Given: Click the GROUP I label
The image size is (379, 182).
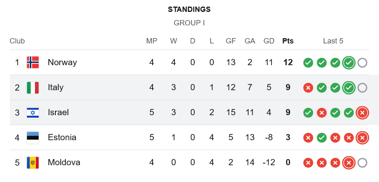Looking at the screenshot, I should coord(189,23).
